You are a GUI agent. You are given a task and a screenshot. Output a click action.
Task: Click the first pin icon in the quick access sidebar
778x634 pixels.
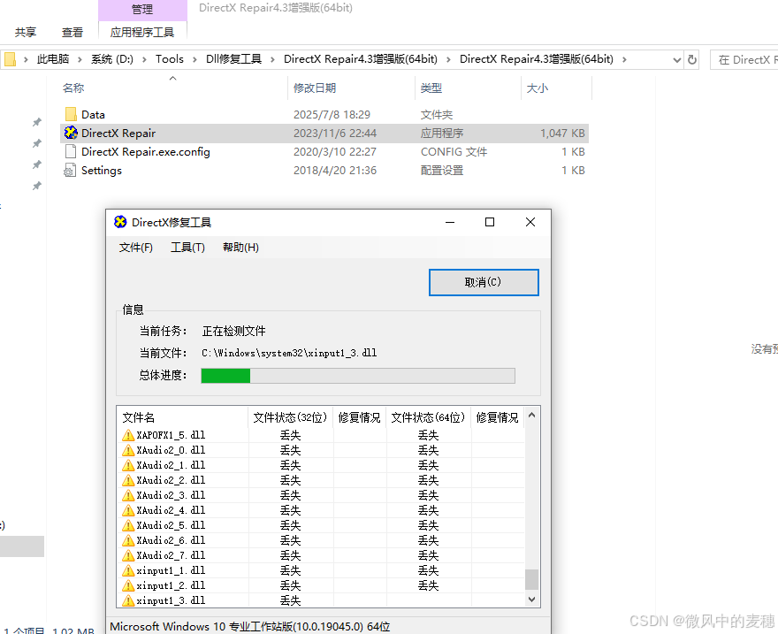(x=37, y=122)
